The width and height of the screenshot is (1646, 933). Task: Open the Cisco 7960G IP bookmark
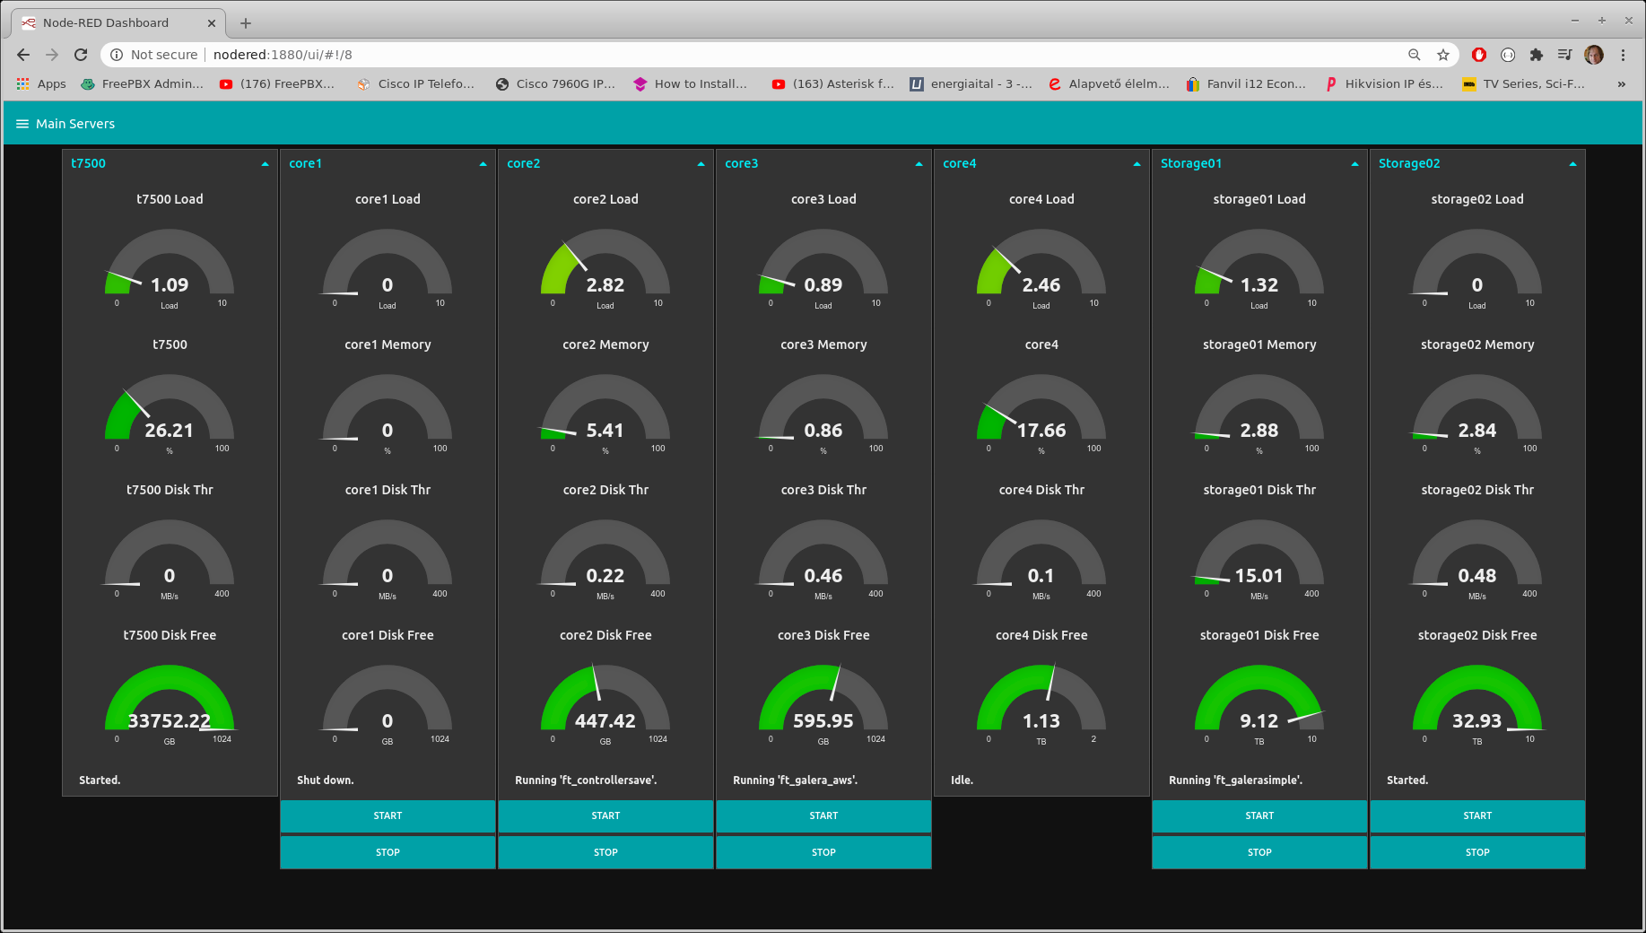coord(555,83)
